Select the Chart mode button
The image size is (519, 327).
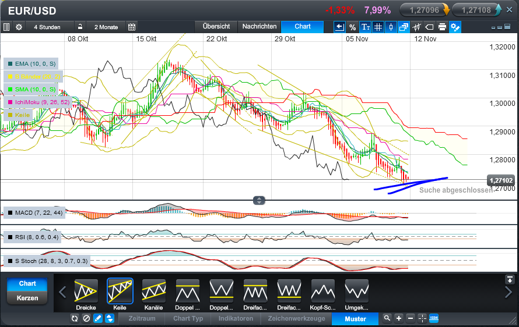(27, 284)
